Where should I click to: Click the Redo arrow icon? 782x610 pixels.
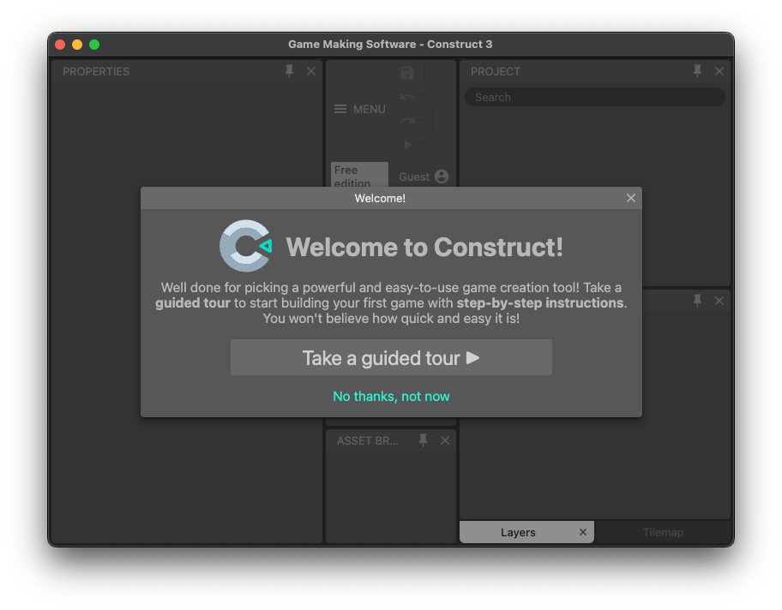[x=407, y=122]
